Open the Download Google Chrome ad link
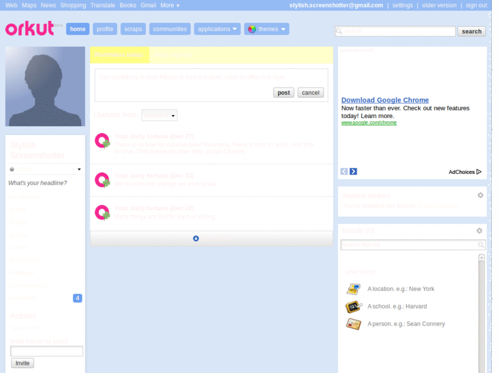 coord(385,100)
